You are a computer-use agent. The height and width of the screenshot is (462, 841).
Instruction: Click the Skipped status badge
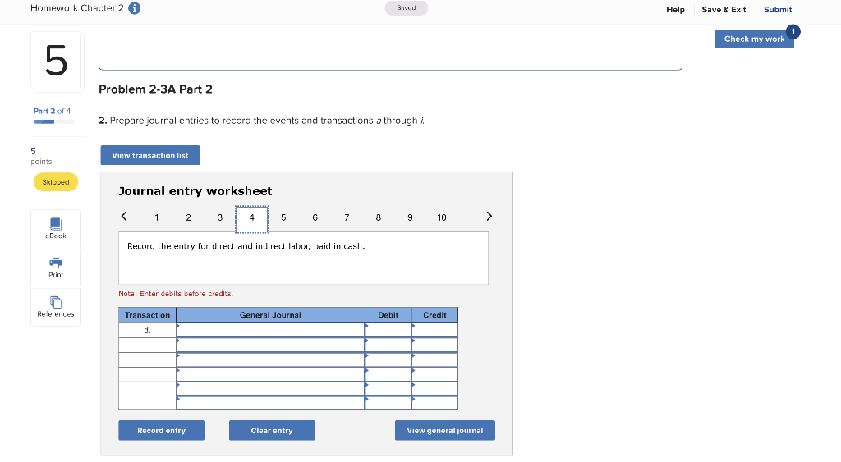click(x=56, y=182)
